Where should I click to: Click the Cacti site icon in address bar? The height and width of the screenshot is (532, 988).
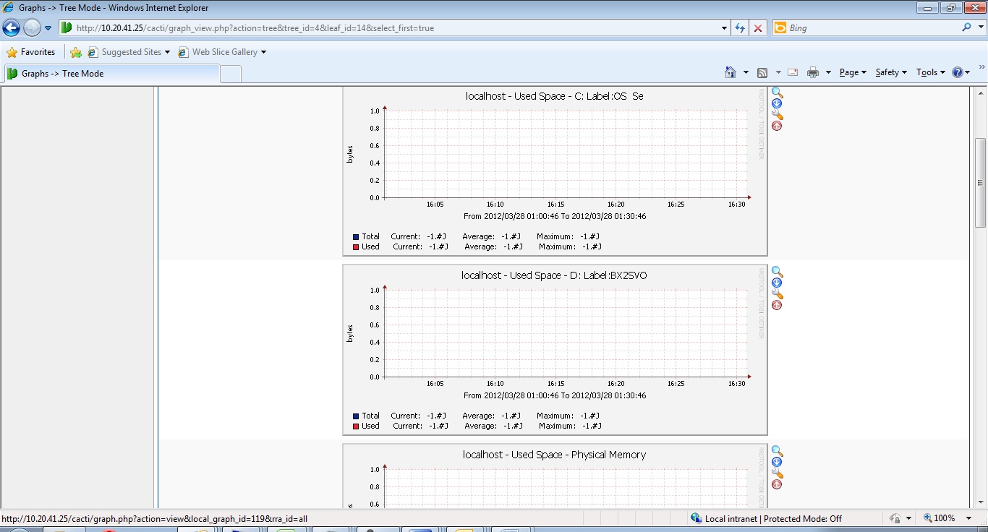point(67,28)
